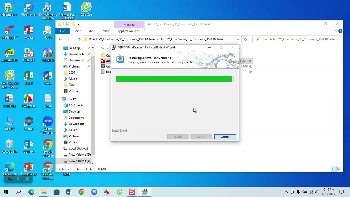
Task: Select the MathType 7 desktop icon
Action: [x=10, y=33]
